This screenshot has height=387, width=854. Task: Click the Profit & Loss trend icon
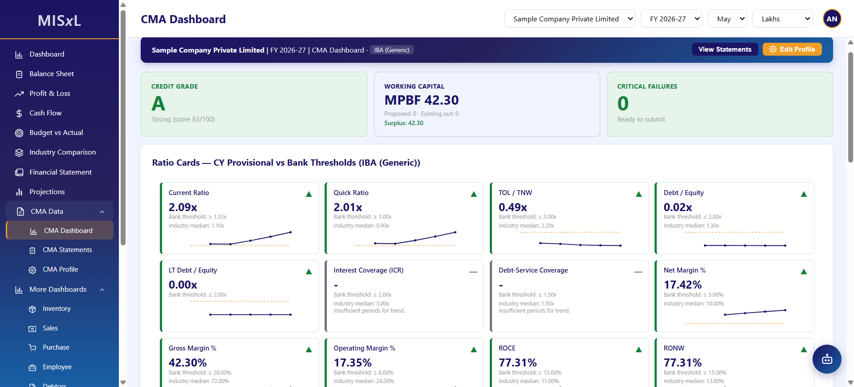(19, 94)
